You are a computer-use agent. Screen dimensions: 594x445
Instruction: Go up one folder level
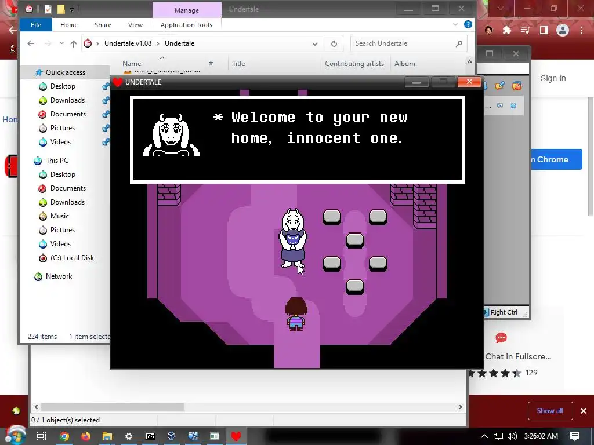(74, 43)
